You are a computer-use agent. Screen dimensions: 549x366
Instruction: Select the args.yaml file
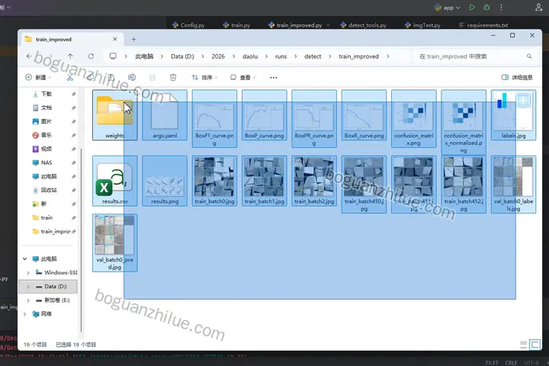(x=165, y=115)
